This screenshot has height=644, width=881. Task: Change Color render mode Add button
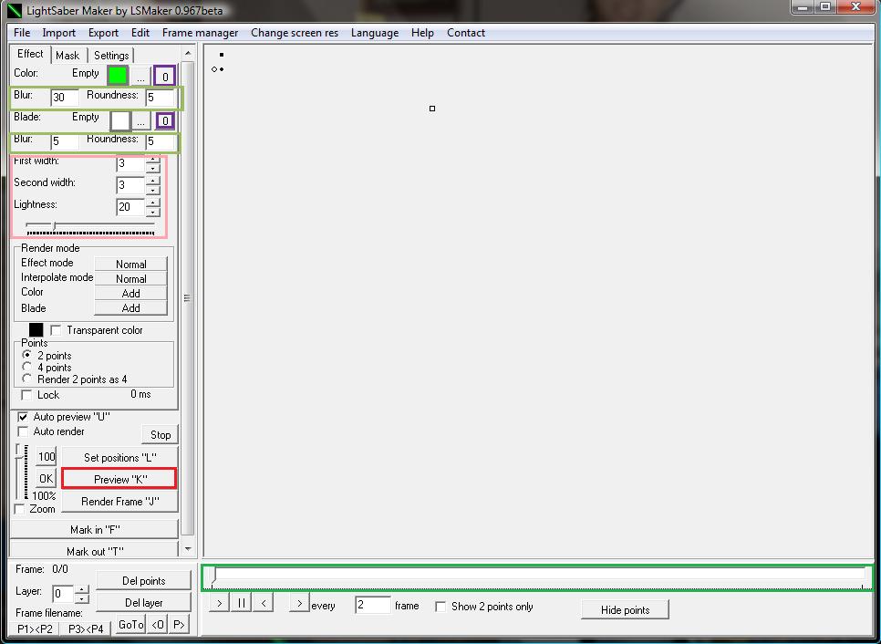131,294
